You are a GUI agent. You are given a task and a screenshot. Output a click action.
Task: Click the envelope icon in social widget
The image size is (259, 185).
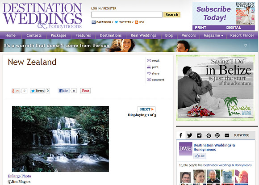(x=227, y=135)
